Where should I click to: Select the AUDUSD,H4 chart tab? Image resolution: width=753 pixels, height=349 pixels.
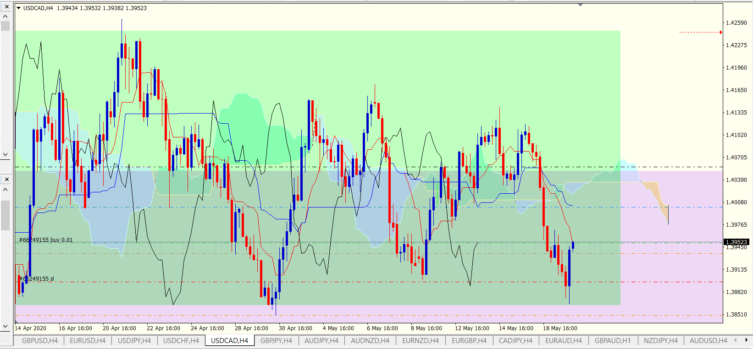pos(708,341)
